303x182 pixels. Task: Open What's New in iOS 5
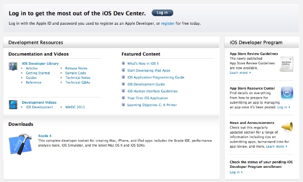(x=143, y=63)
